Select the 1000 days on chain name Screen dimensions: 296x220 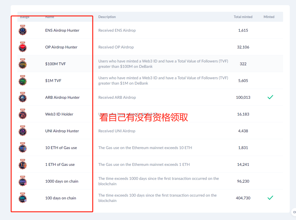pos(62,181)
